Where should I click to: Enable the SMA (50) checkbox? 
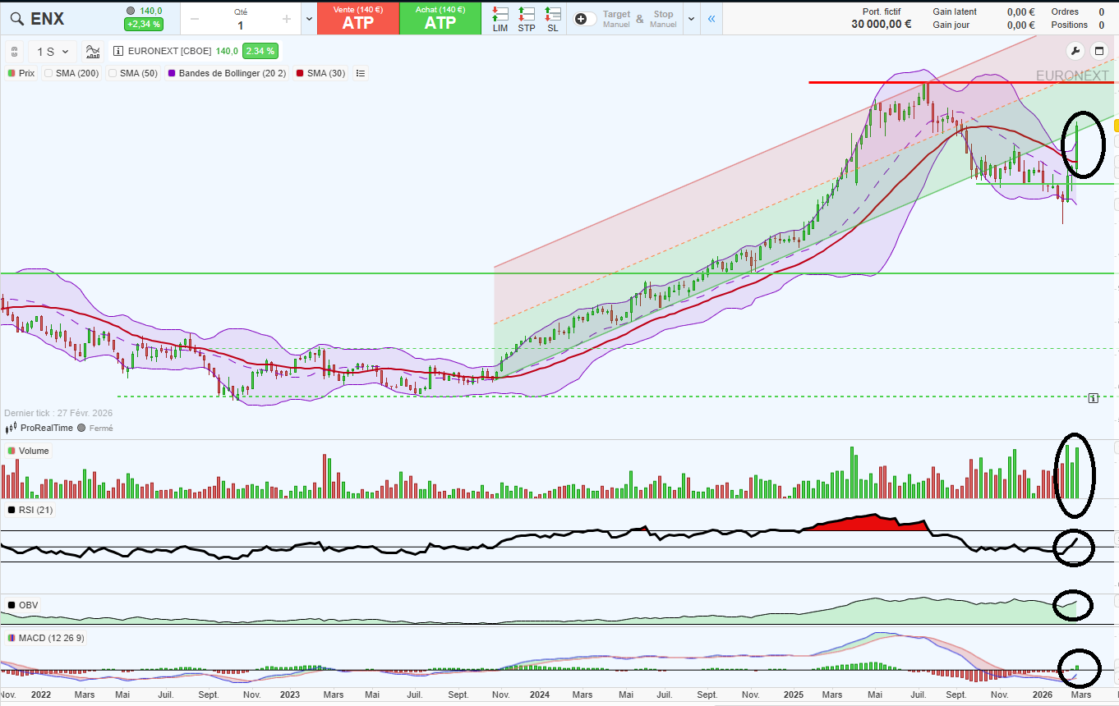(113, 73)
